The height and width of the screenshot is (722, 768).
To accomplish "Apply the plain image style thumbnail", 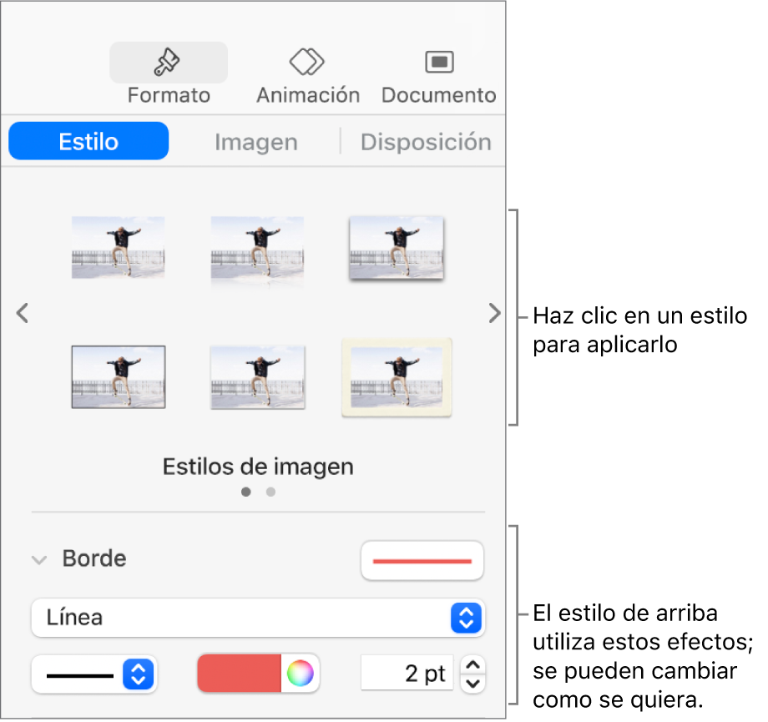I will [x=118, y=247].
